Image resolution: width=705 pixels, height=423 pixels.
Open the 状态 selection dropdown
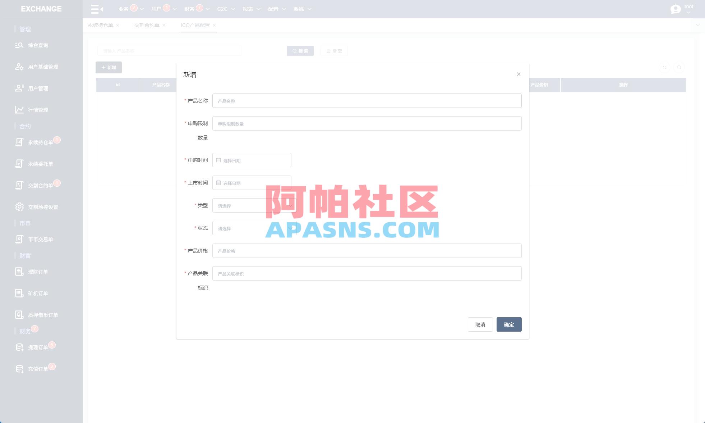point(252,228)
